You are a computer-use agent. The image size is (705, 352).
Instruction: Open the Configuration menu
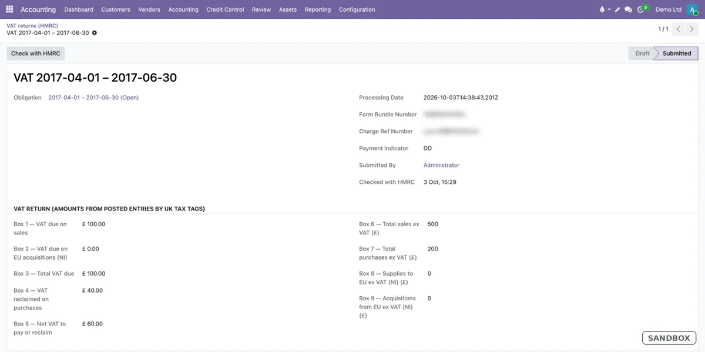pos(357,9)
